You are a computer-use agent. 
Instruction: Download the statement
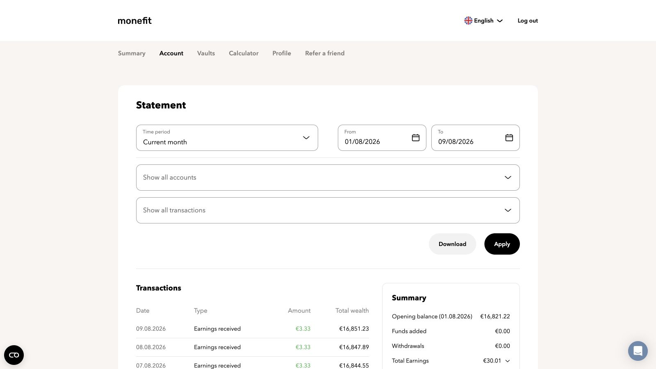pos(453,244)
